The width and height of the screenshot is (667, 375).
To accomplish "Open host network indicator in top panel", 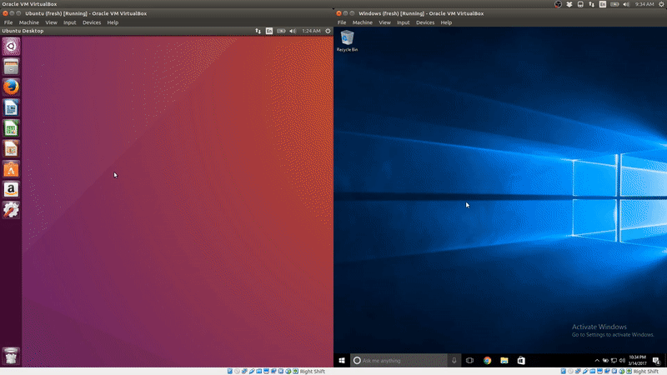I will [x=592, y=4].
